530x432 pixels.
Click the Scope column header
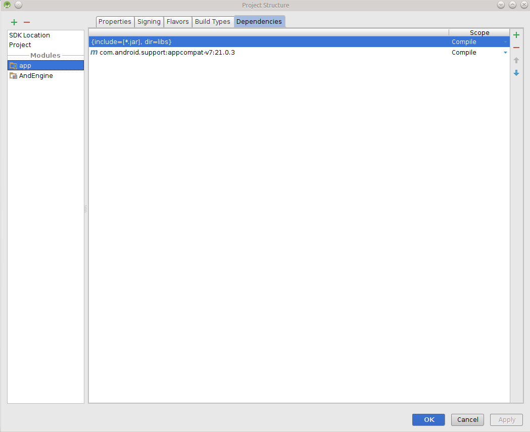coord(479,32)
